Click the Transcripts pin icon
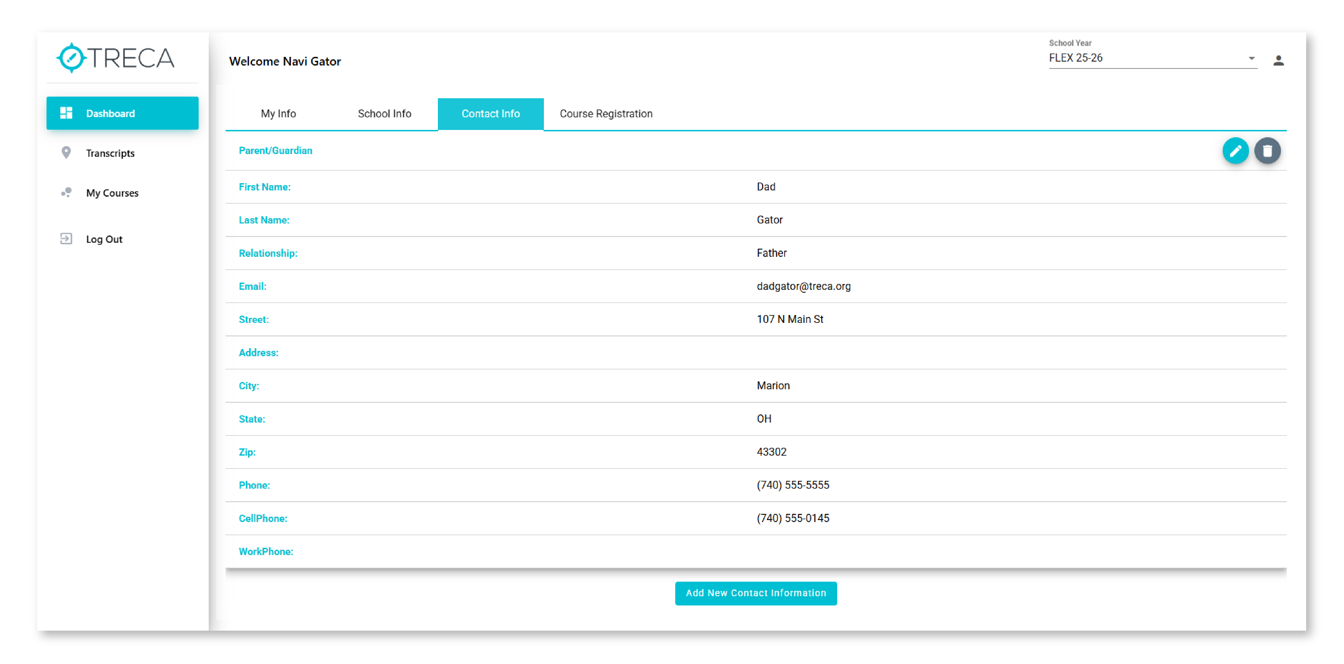Viewport: 1344px width, 664px height. [66, 153]
